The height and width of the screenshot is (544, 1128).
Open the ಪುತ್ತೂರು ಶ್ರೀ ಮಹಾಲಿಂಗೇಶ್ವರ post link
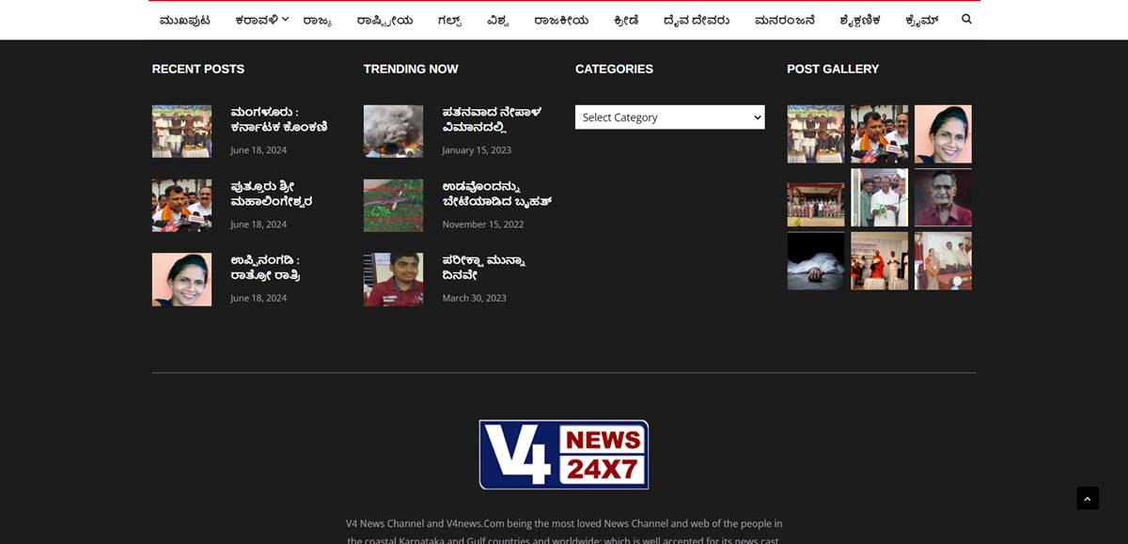pos(272,194)
